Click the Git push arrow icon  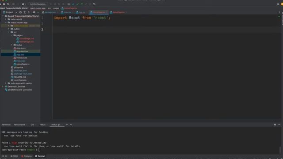[x=81, y=4]
